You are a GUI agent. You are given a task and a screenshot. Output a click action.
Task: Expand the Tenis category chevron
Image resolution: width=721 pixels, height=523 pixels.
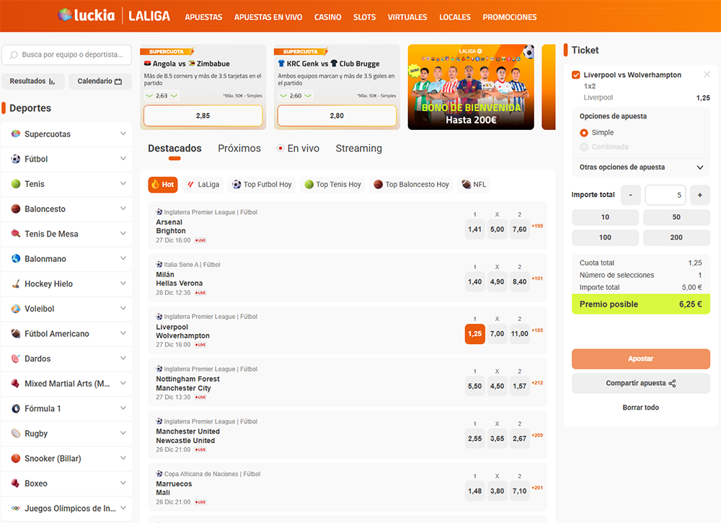[x=123, y=183]
